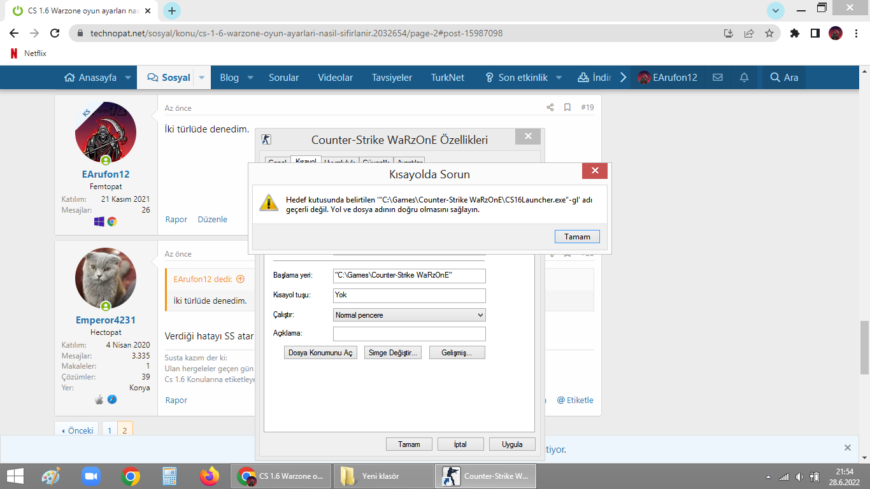Click the Dosya Konumunu Aç button
The width and height of the screenshot is (870, 489).
click(x=320, y=353)
